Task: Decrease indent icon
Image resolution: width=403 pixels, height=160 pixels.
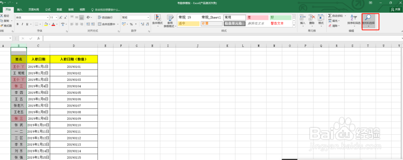Action: coord(88,24)
